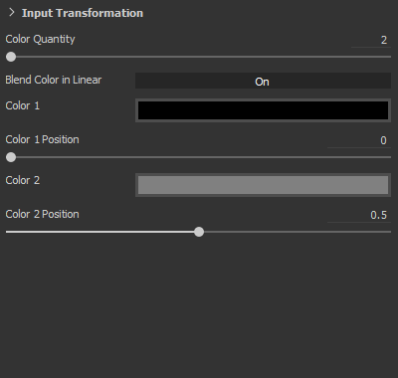Click the Color 2 Position label

pyautogui.click(x=42, y=214)
